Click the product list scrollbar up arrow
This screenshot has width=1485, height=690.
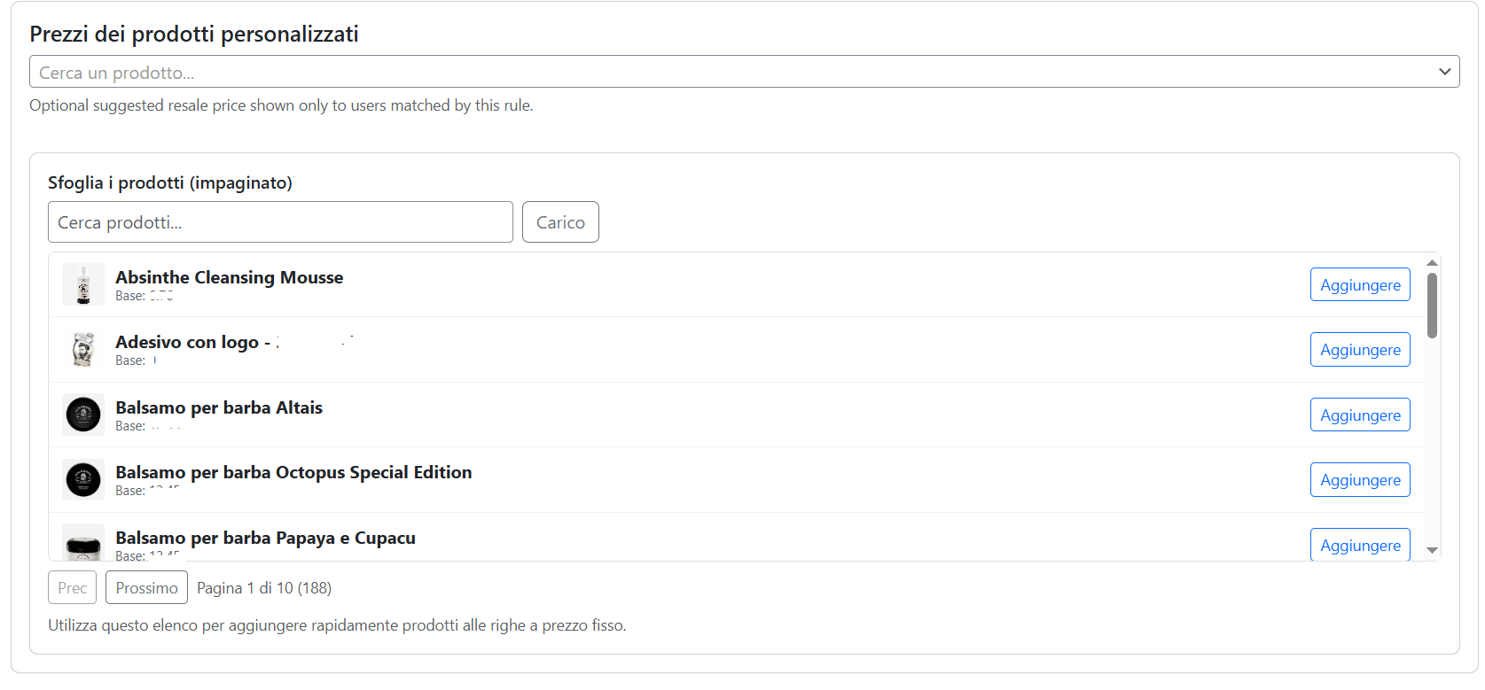coord(1432,263)
